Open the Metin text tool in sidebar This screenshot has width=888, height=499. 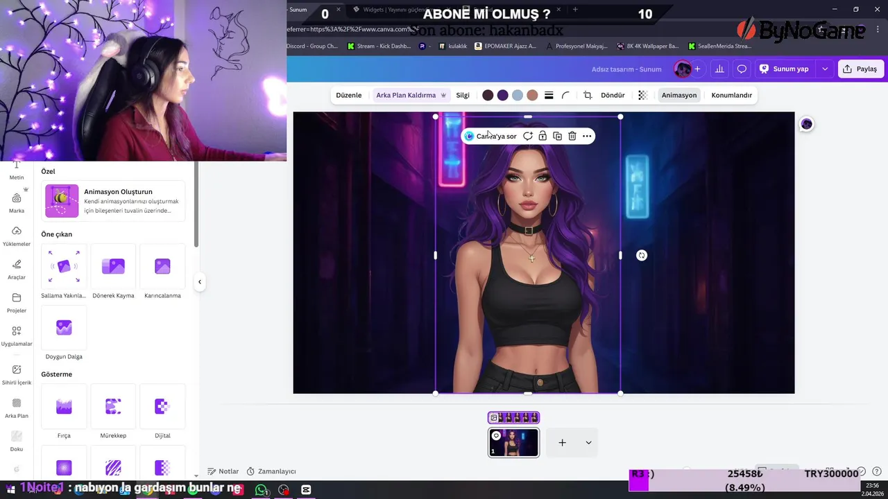point(17,170)
